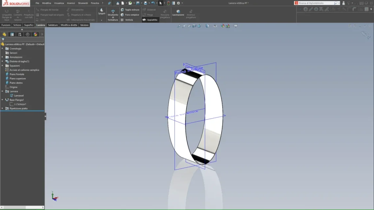
Task: Click the Print icon
Action: tap(145, 3)
